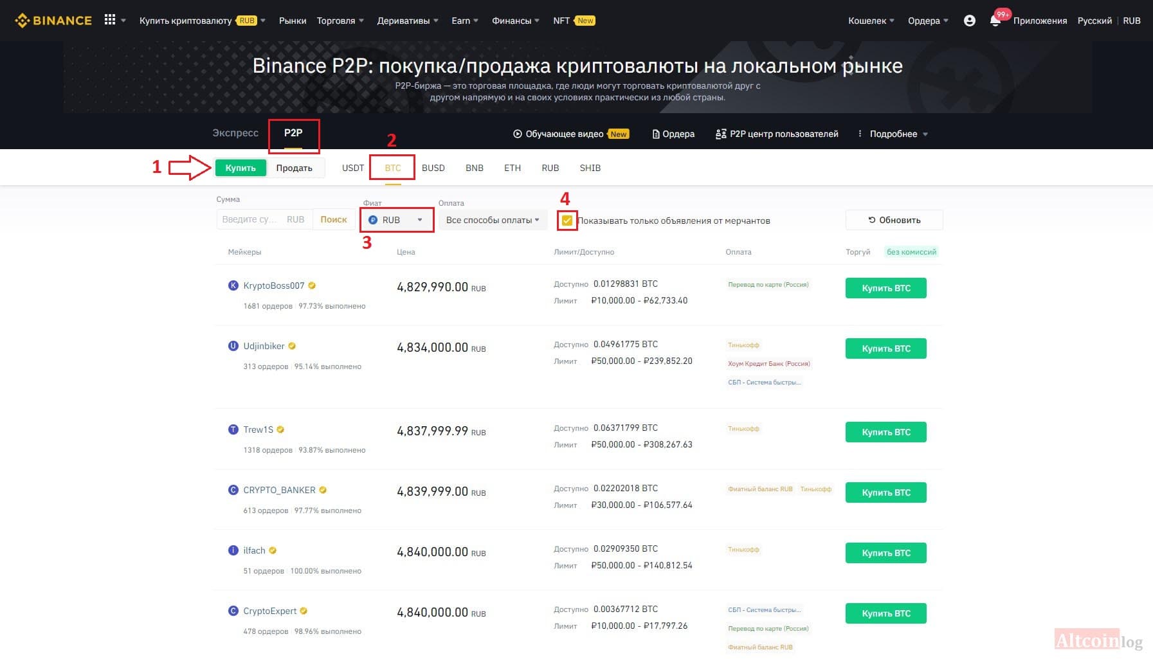Switch to the Продать toggle
The width and height of the screenshot is (1153, 659).
pyautogui.click(x=295, y=168)
